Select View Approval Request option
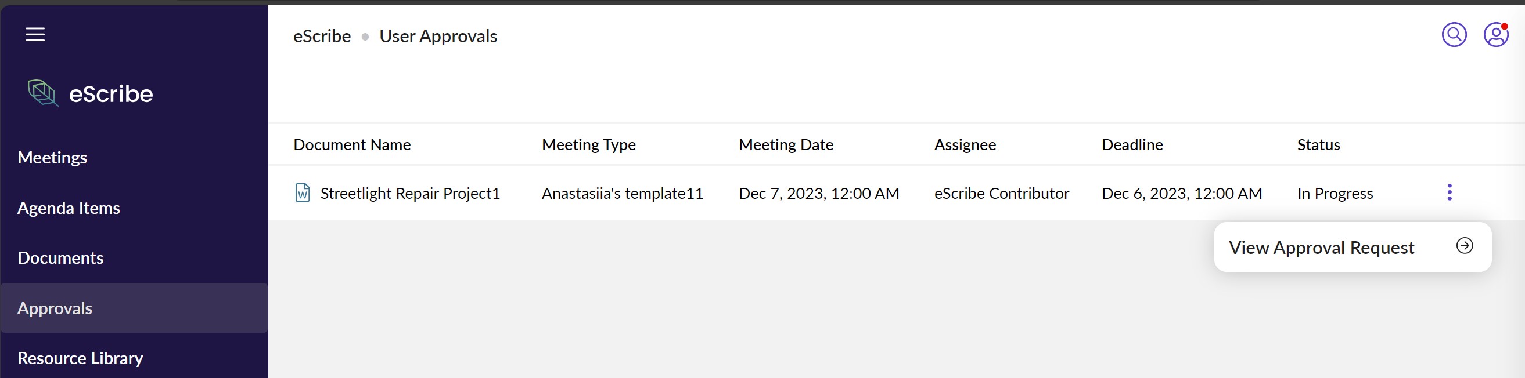 pos(1321,248)
